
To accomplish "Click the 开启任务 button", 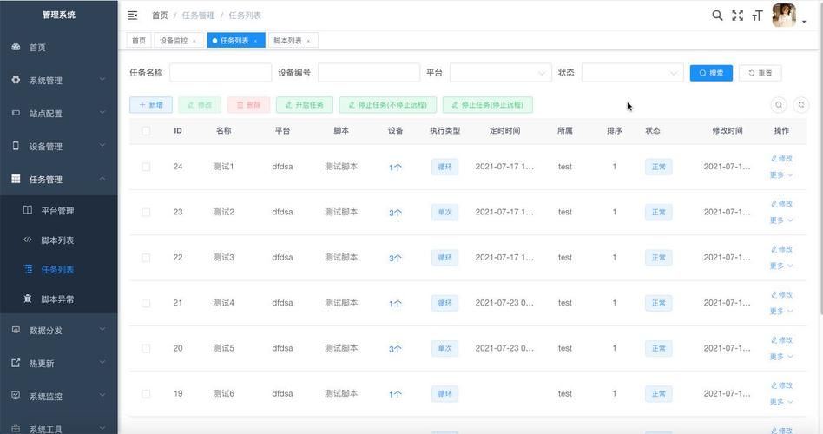I will [305, 105].
